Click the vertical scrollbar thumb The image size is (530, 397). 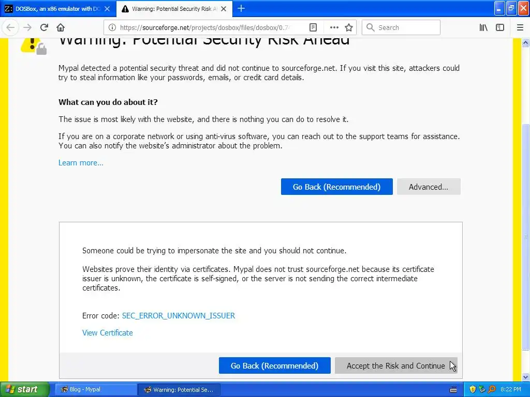click(526, 237)
